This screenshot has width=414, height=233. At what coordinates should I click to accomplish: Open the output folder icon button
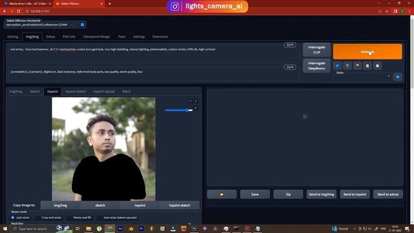222,194
